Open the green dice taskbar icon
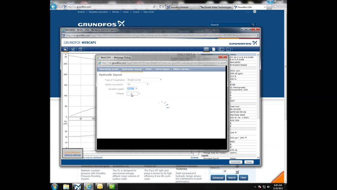 [x=112, y=187]
